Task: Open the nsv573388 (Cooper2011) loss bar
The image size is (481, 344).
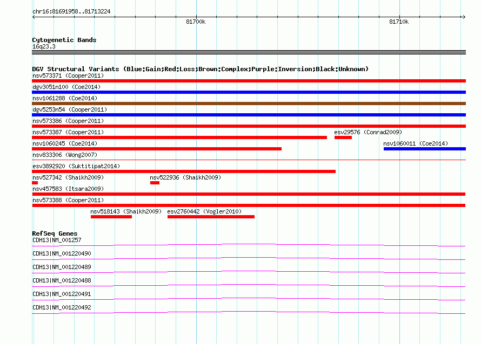Action: pos(249,205)
